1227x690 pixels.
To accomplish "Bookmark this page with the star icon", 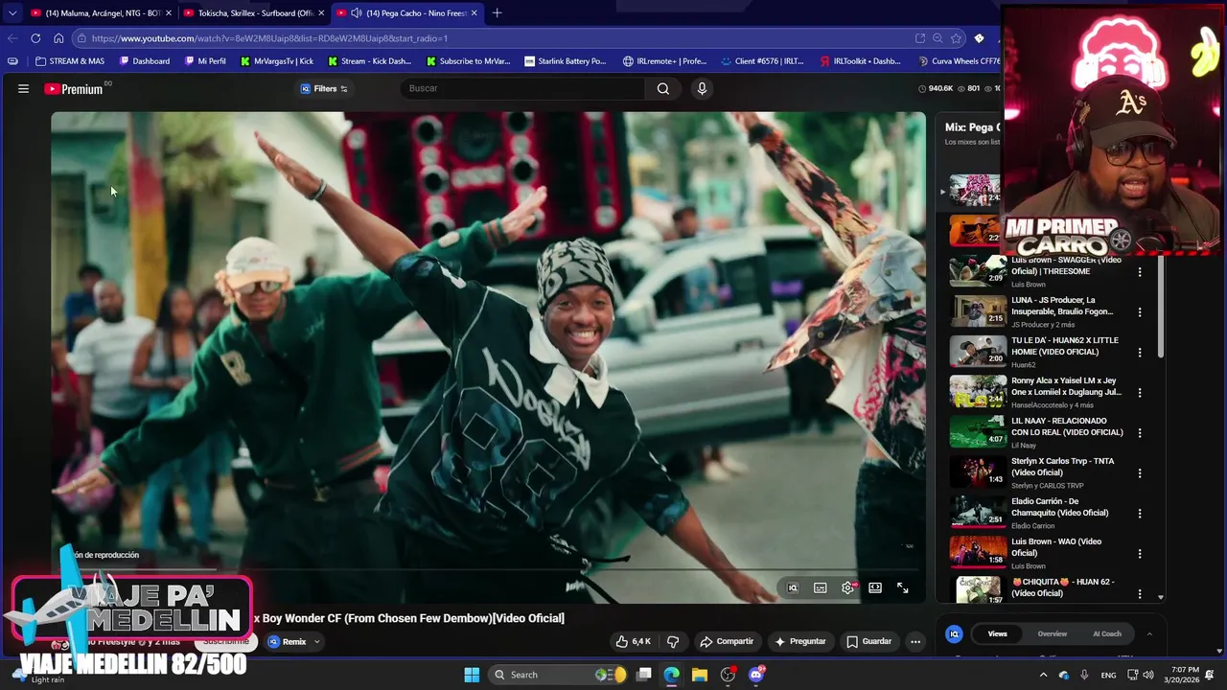I will click(x=956, y=38).
